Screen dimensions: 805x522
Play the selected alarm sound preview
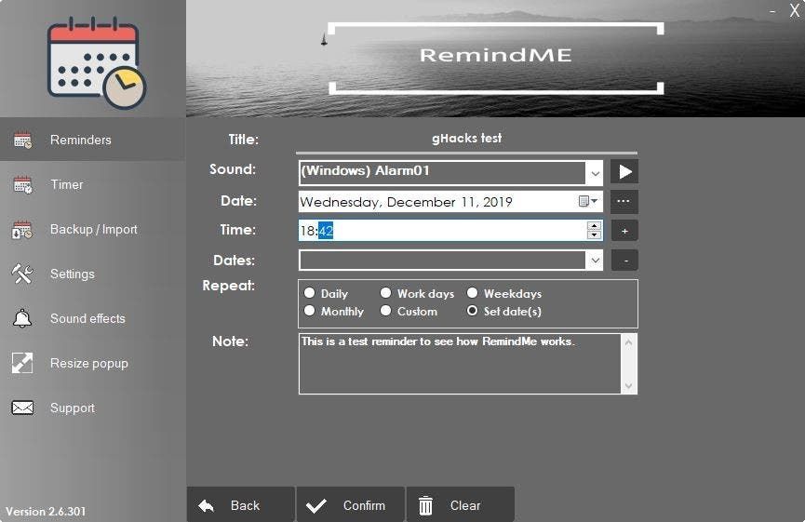coord(624,171)
